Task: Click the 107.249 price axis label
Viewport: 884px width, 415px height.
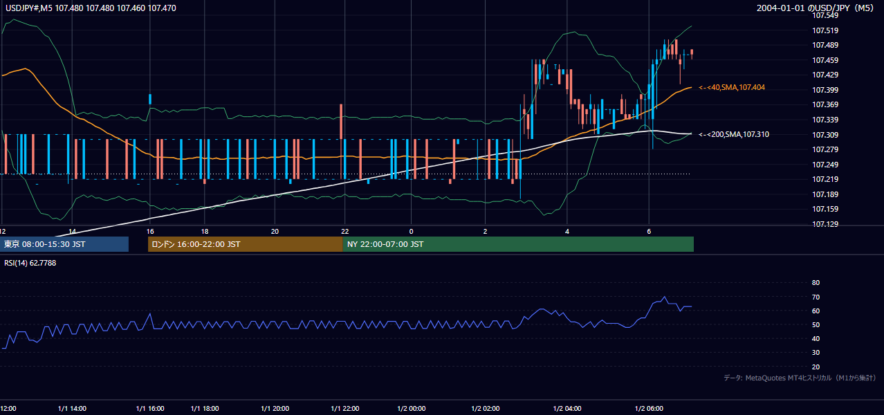Action: pos(826,165)
